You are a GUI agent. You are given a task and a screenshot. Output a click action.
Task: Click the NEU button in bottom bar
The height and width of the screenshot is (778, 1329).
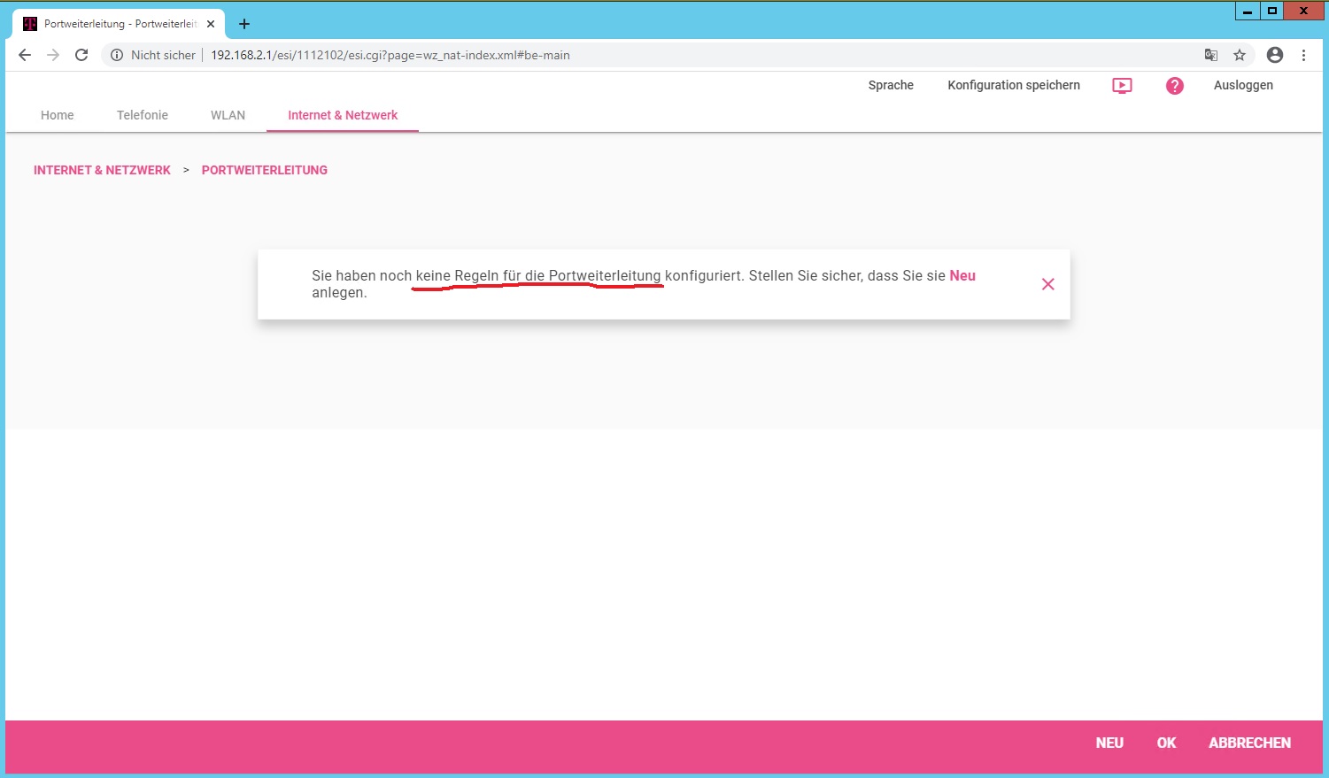pos(1109,743)
